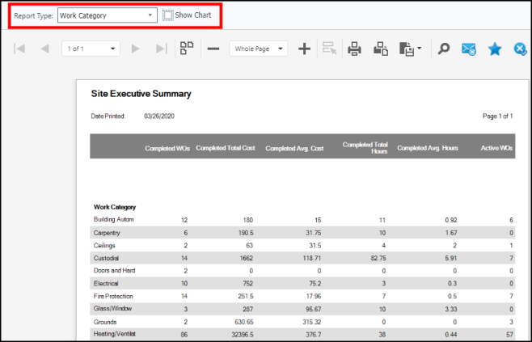Search report with magnifier icon

[x=443, y=49]
